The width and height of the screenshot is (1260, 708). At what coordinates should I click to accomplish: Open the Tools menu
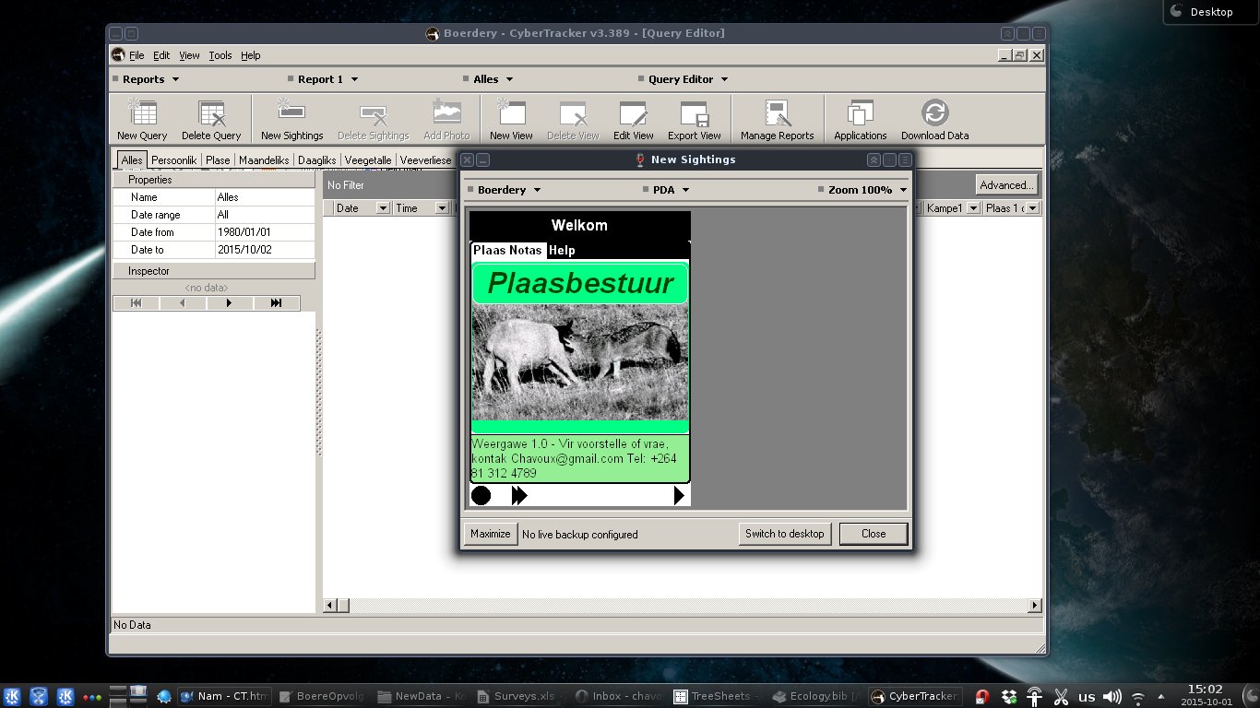(220, 55)
